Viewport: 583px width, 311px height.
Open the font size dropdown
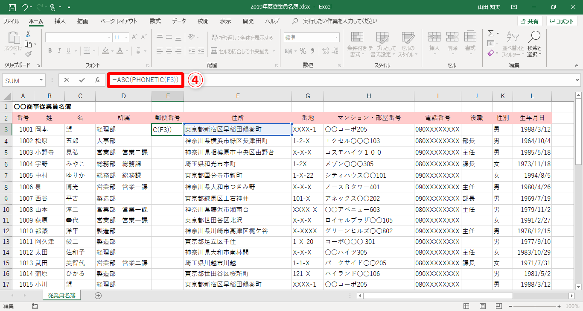126,38
